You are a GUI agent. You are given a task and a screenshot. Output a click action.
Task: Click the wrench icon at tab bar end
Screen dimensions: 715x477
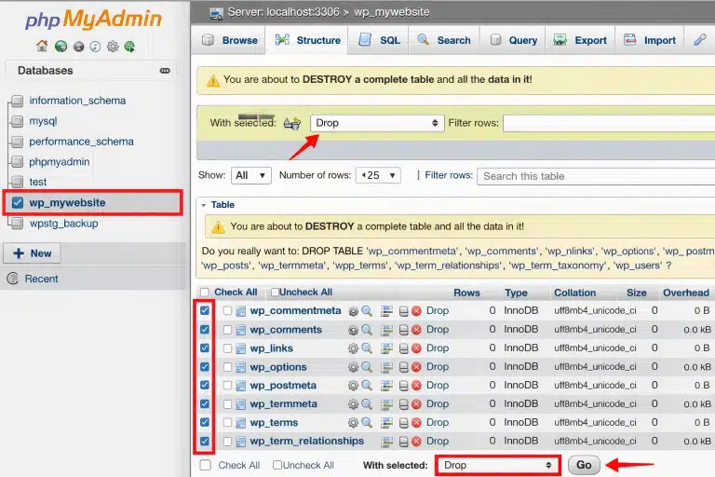[699, 40]
